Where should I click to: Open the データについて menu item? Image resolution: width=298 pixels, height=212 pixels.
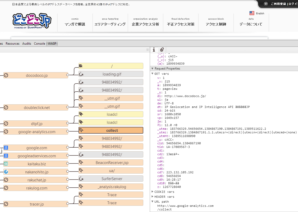point(251,22)
